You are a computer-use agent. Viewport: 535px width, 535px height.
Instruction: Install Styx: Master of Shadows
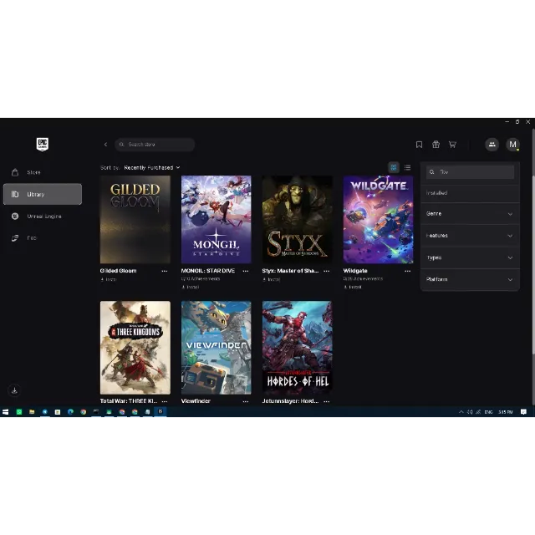(271, 279)
